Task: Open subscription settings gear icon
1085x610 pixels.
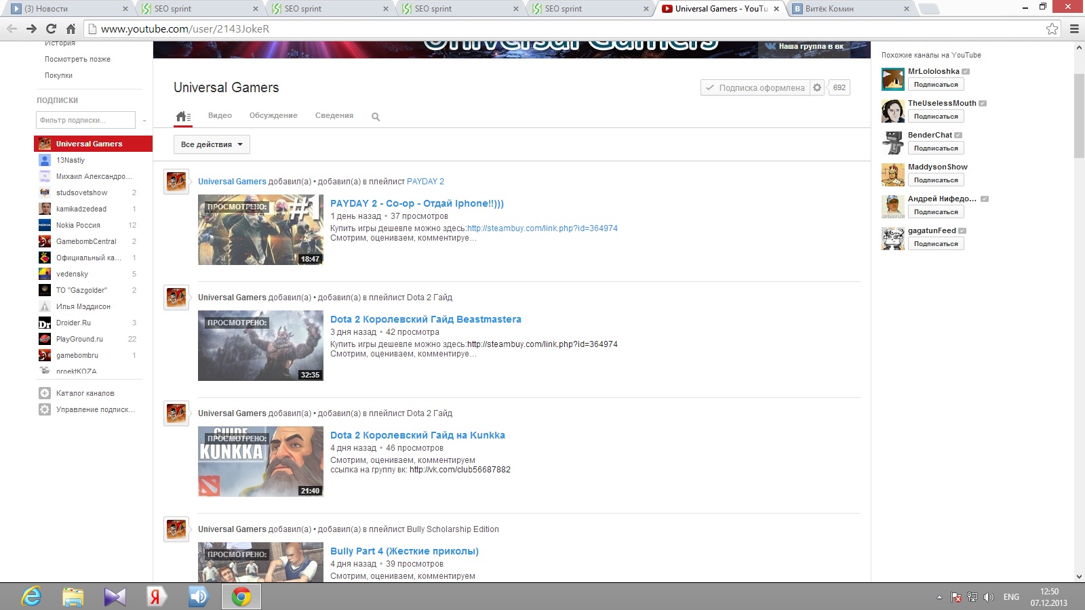Action: tap(817, 87)
